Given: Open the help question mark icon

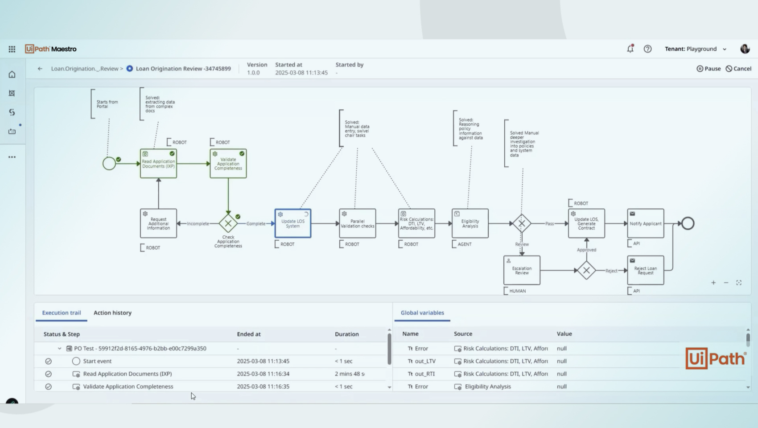Looking at the screenshot, I should 647,49.
